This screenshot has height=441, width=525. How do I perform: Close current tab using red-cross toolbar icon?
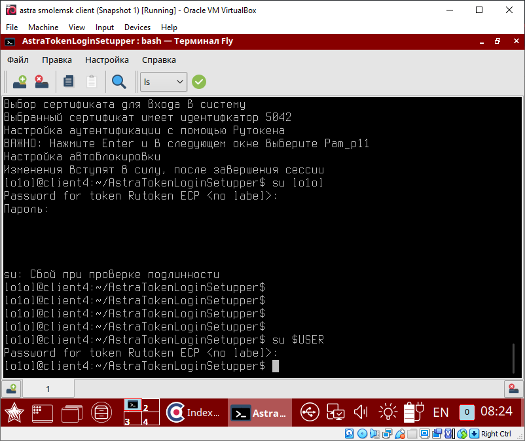pos(41,82)
